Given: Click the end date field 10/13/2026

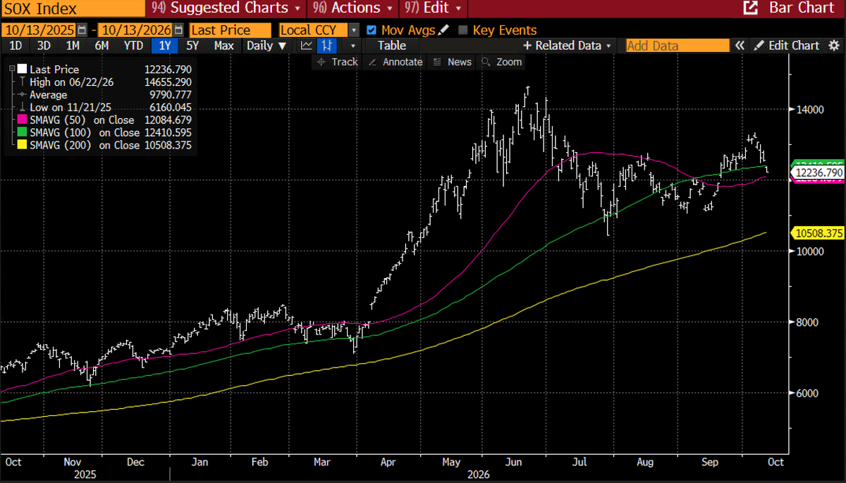Looking at the screenshot, I should (134, 30).
